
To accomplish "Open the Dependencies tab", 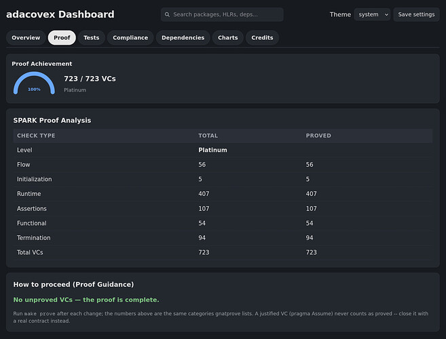I will pos(183,37).
